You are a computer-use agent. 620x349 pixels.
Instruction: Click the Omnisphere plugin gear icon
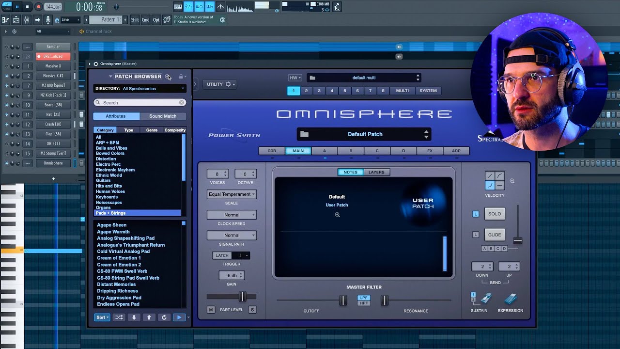coord(95,64)
